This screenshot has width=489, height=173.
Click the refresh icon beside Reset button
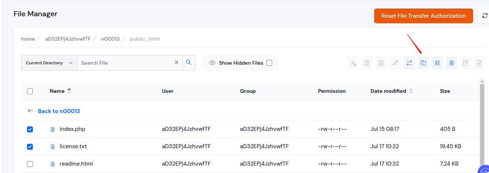(x=484, y=16)
